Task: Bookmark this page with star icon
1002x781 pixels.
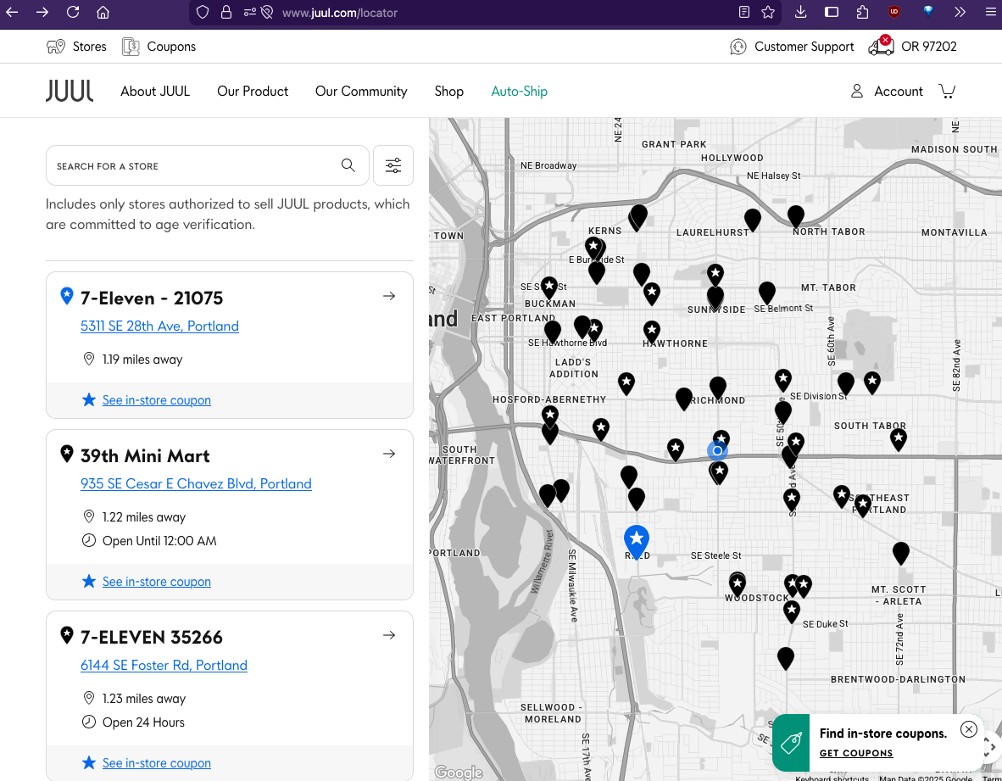Action: click(x=768, y=13)
